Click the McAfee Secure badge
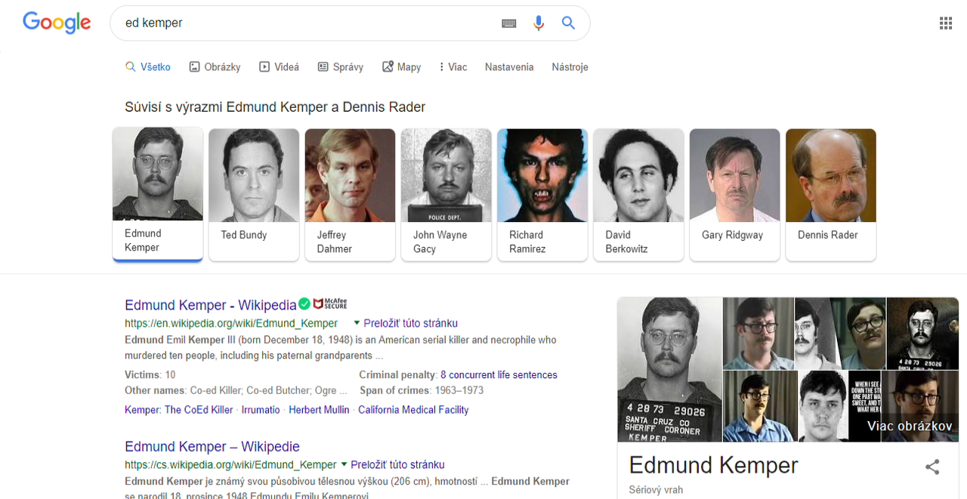This screenshot has height=499, width=967. tap(330, 303)
